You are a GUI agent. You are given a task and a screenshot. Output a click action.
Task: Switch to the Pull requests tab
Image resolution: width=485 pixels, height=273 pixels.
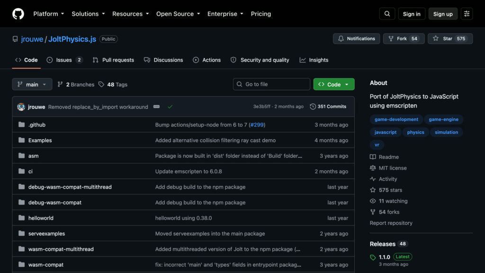coord(113,60)
